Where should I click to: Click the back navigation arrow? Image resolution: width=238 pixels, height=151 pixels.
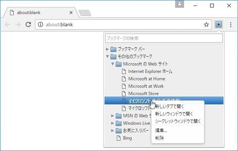pyautogui.click(x=7, y=24)
